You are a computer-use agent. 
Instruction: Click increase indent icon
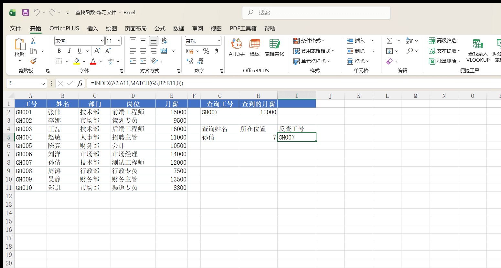tap(143, 61)
